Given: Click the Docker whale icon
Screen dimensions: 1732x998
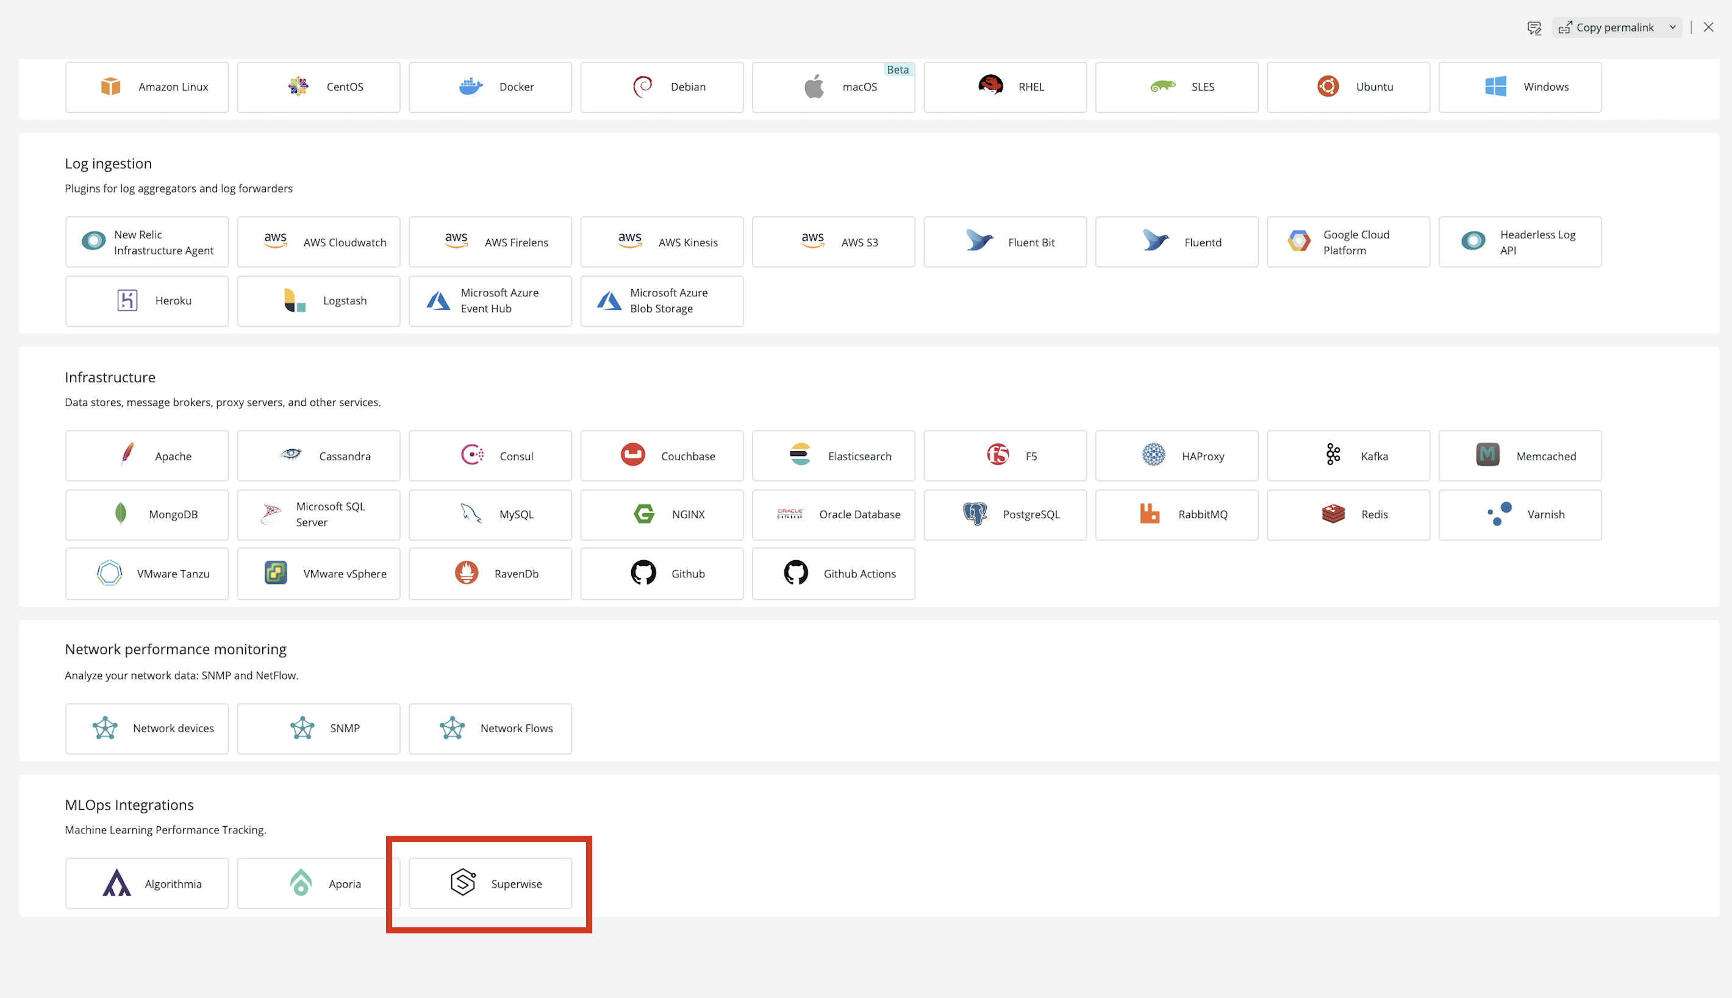Looking at the screenshot, I should coord(470,87).
